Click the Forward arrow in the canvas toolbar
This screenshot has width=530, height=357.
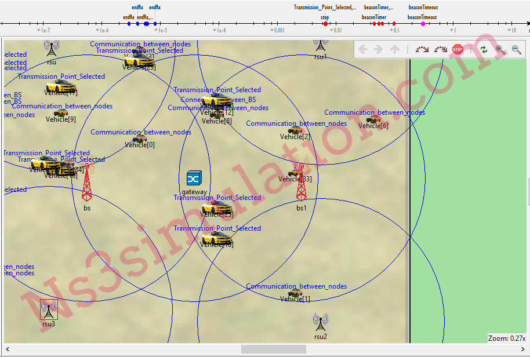click(x=378, y=49)
